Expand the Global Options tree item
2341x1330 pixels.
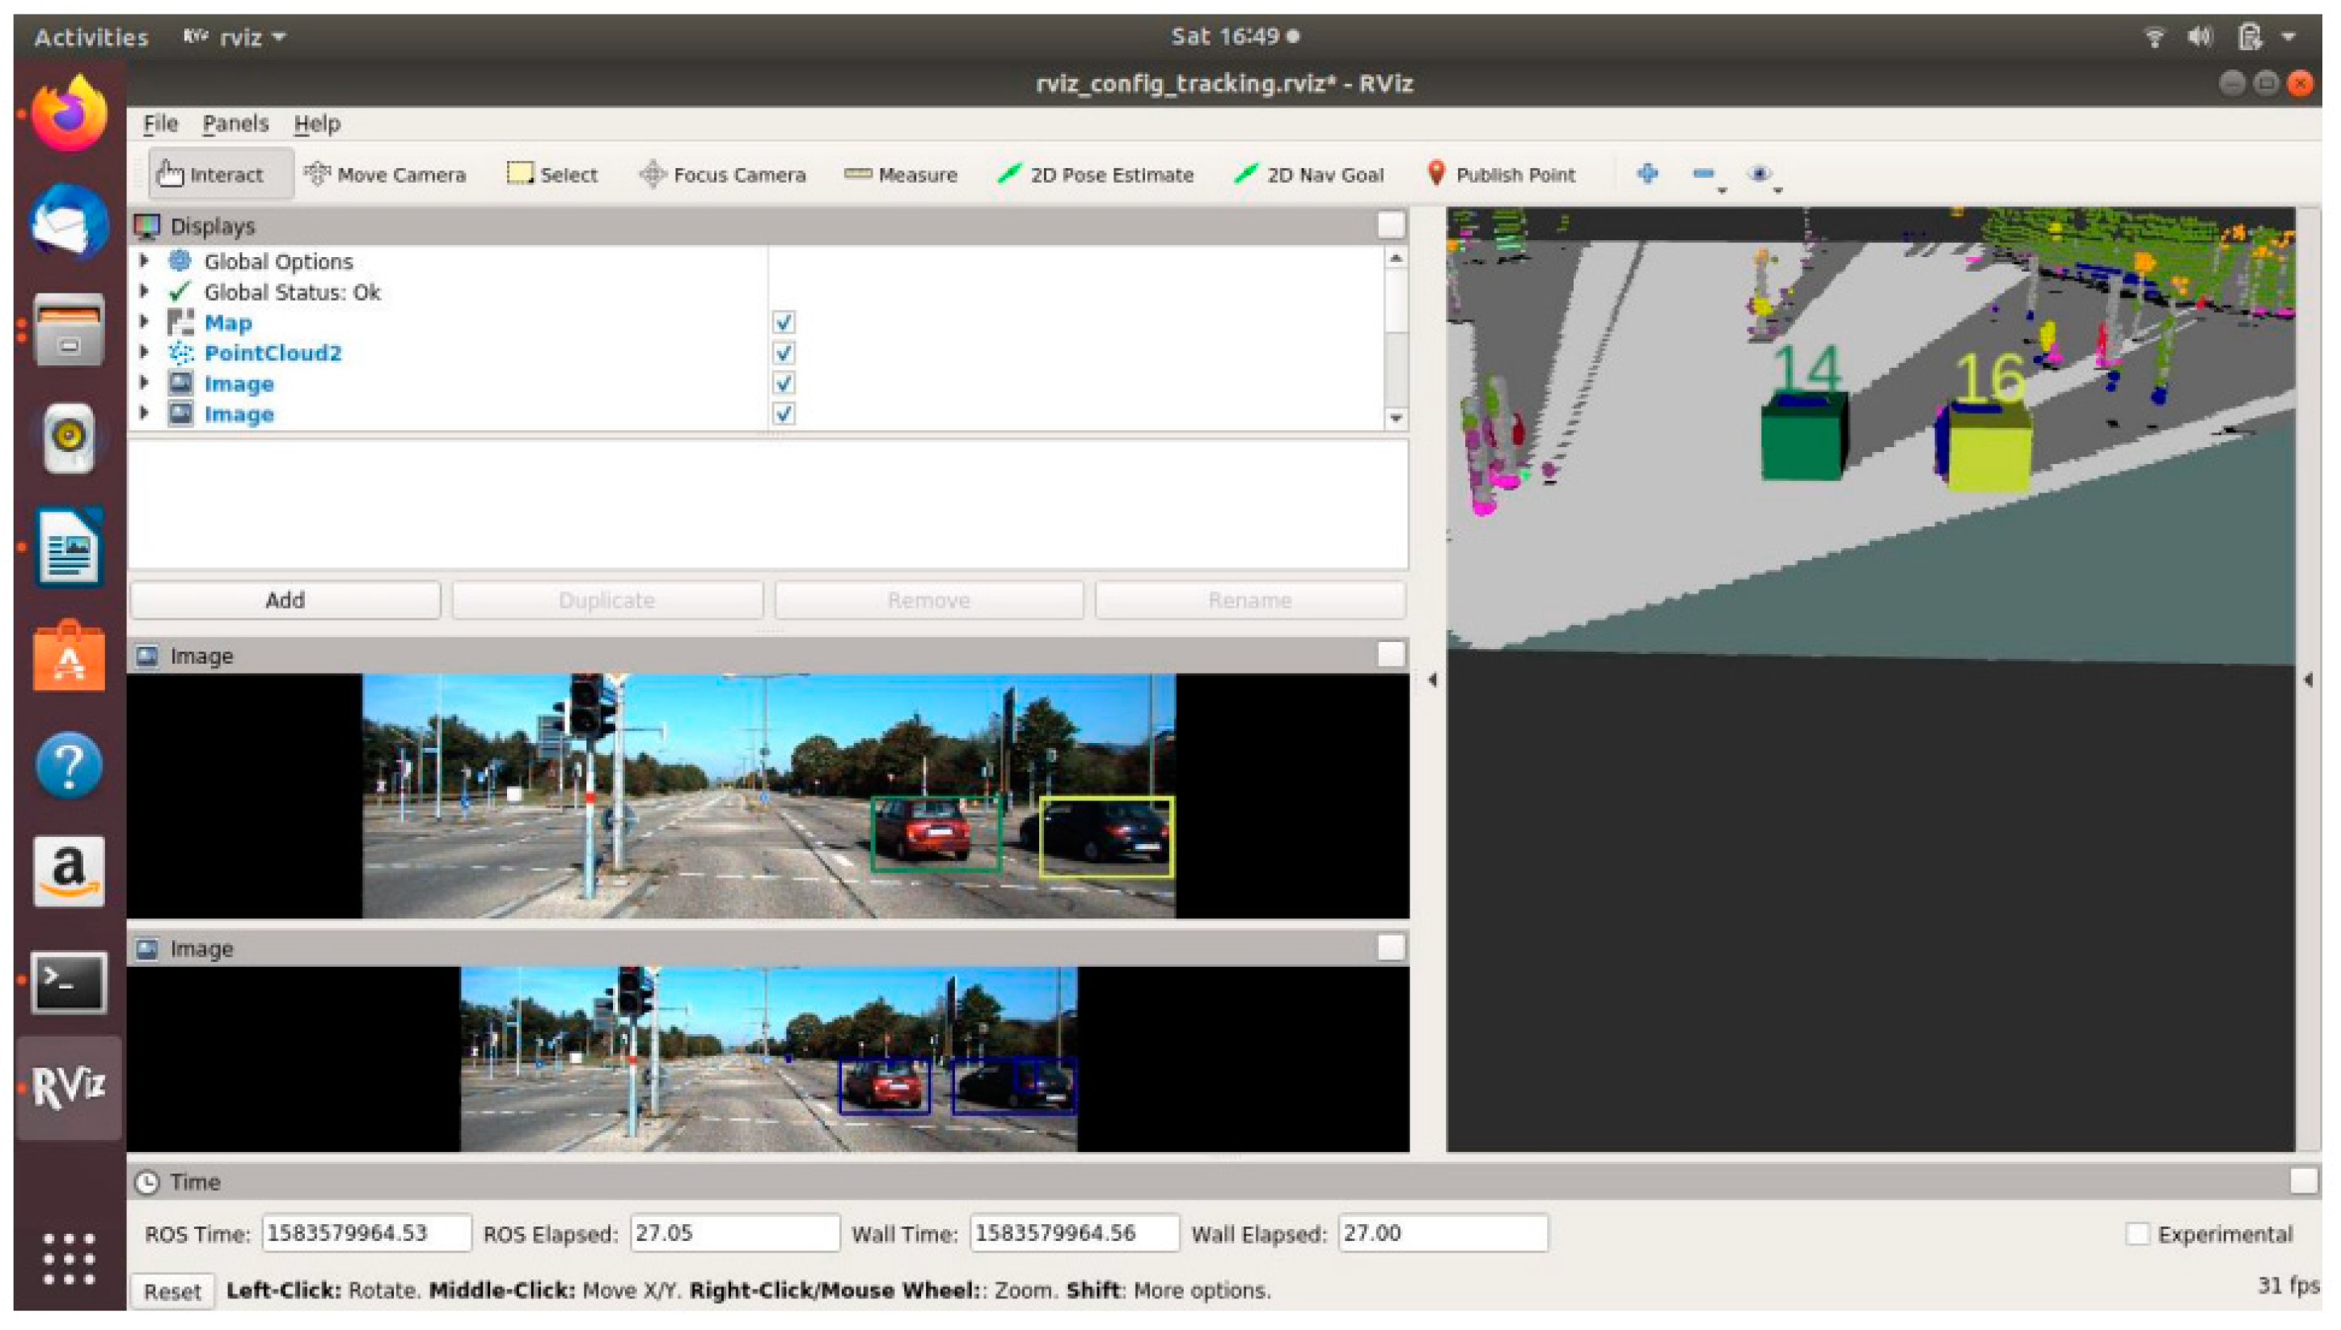click(144, 261)
